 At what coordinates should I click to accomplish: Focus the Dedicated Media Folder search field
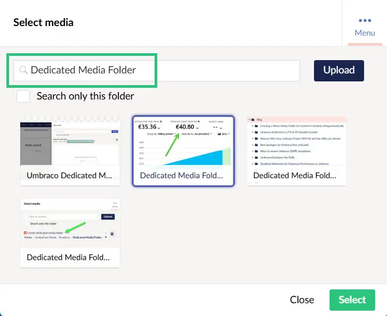(157, 70)
